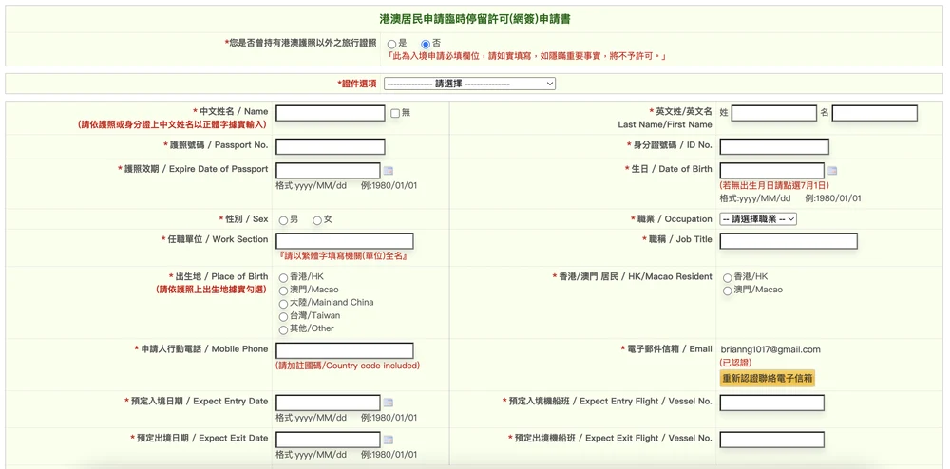Choose 台灣/Taiwan as Place of Birth
Screen dimensions: 950x469
(283, 316)
